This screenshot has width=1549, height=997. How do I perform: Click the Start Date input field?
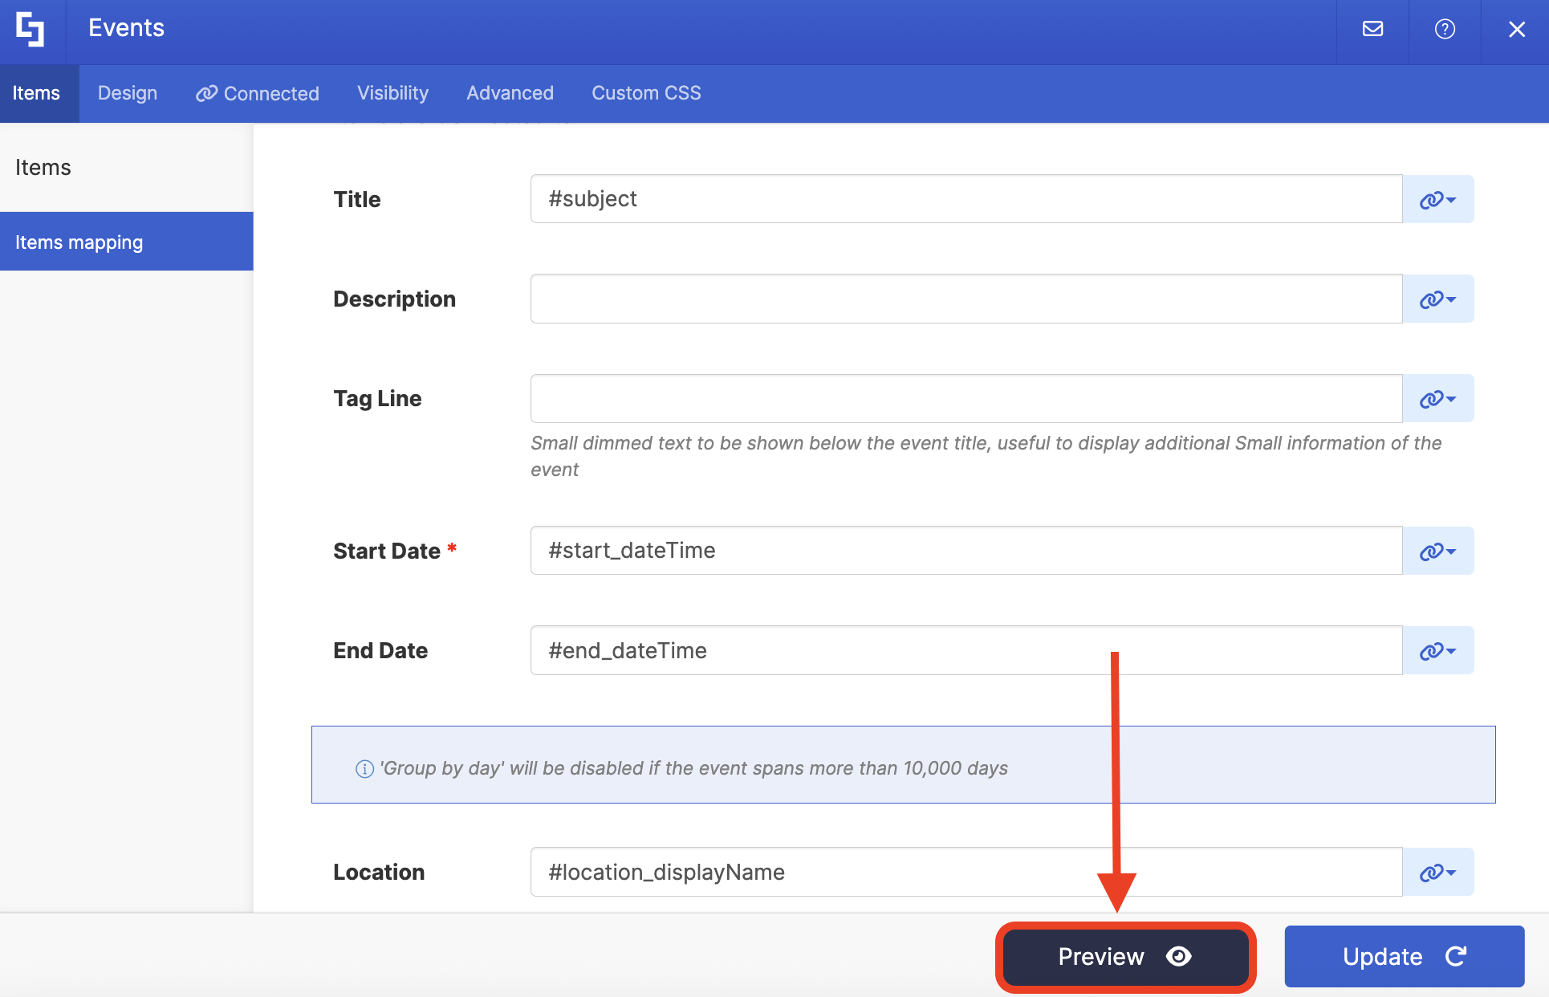(966, 551)
